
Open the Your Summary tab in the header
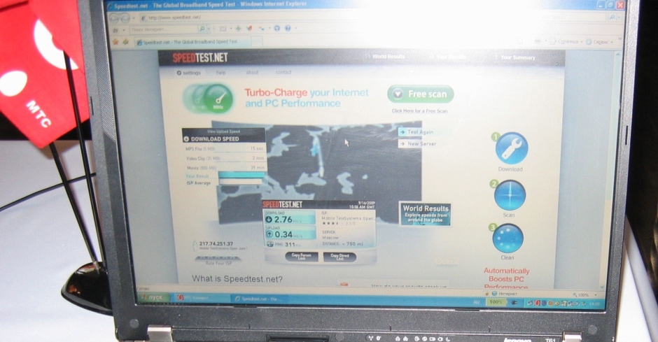[518, 57]
